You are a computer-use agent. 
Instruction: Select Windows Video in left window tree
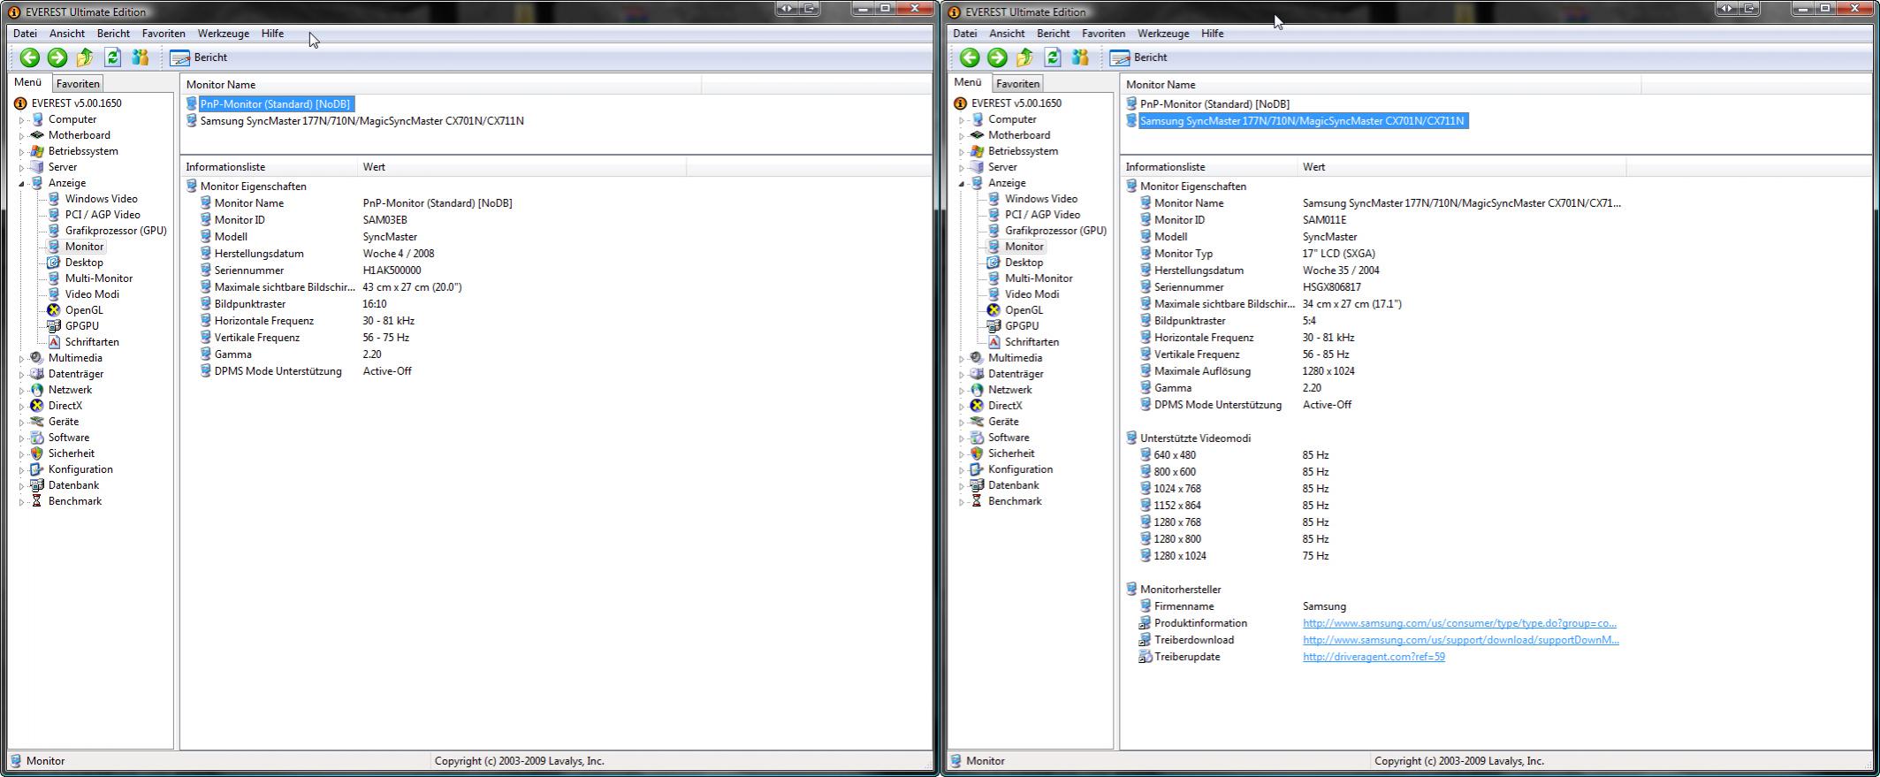(101, 199)
